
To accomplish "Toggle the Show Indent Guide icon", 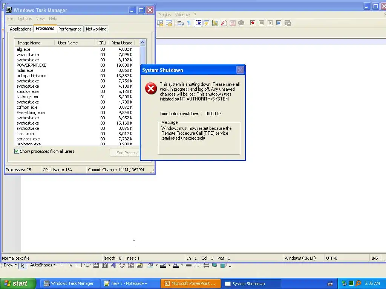I will [x=198, y=23].
